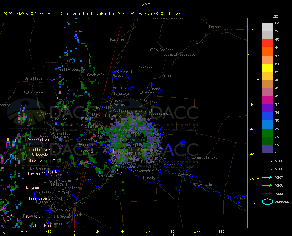Viewport: 292px width, 236px height.
Task: Click the 'C_Guido' map label
Action: pyautogui.click(x=43, y=114)
